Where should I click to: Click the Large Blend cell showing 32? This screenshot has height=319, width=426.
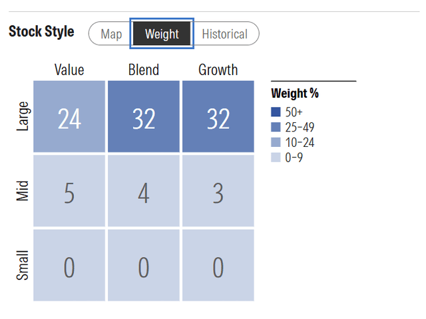pos(143,117)
